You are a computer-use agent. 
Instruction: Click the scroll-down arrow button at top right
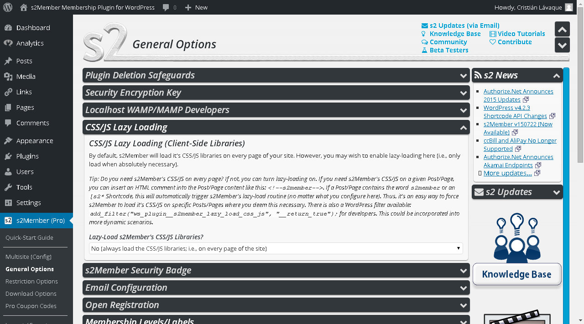pos(562,45)
